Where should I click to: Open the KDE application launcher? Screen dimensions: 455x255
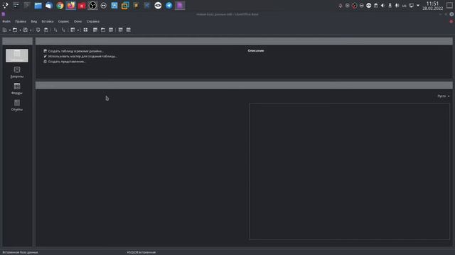[5, 5]
